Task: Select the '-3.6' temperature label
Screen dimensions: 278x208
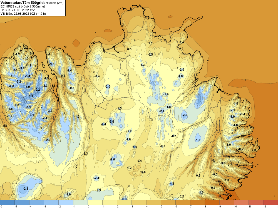Action: [111, 122]
